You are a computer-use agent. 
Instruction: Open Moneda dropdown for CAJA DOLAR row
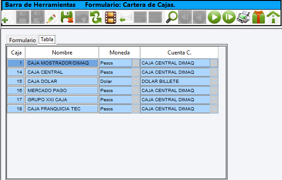(136, 82)
